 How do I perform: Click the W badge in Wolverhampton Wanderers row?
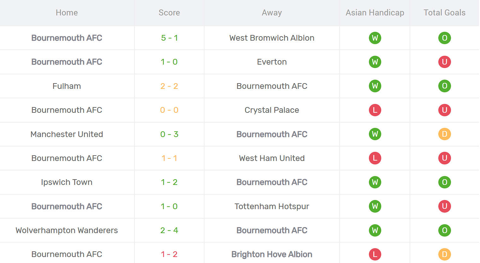click(x=375, y=231)
